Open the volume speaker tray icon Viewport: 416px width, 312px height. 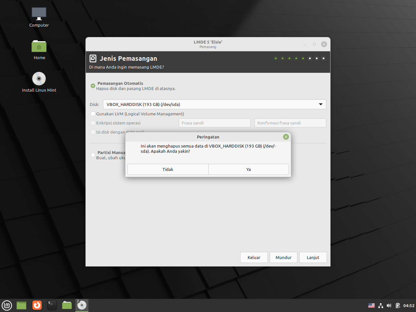tap(389, 305)
